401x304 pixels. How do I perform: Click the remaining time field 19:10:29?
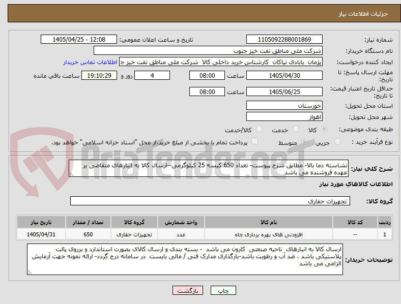click(99, 75)
